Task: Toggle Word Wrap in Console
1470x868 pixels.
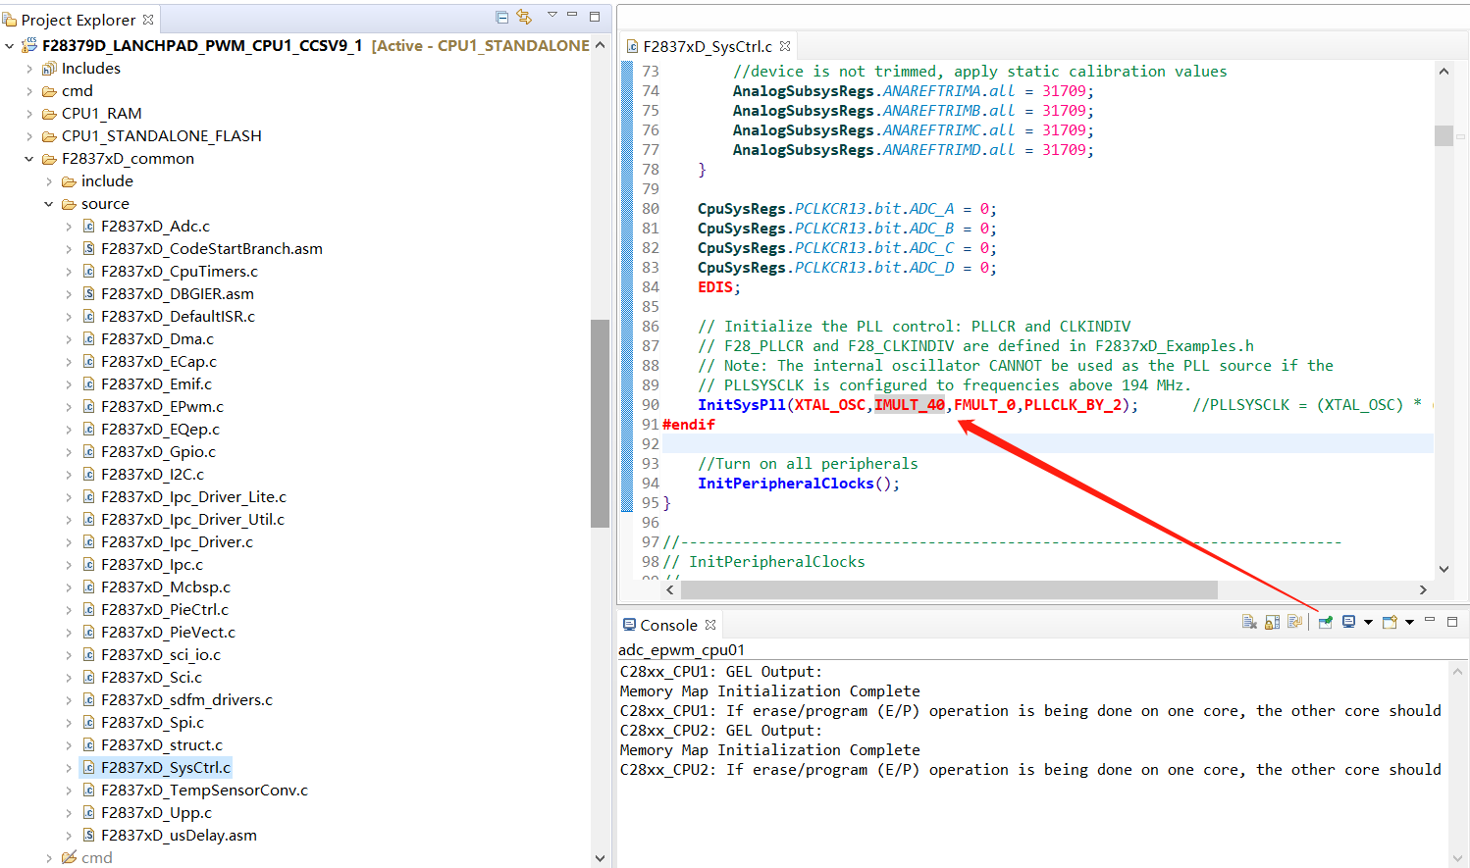Action: click(x=1294, y=622)
